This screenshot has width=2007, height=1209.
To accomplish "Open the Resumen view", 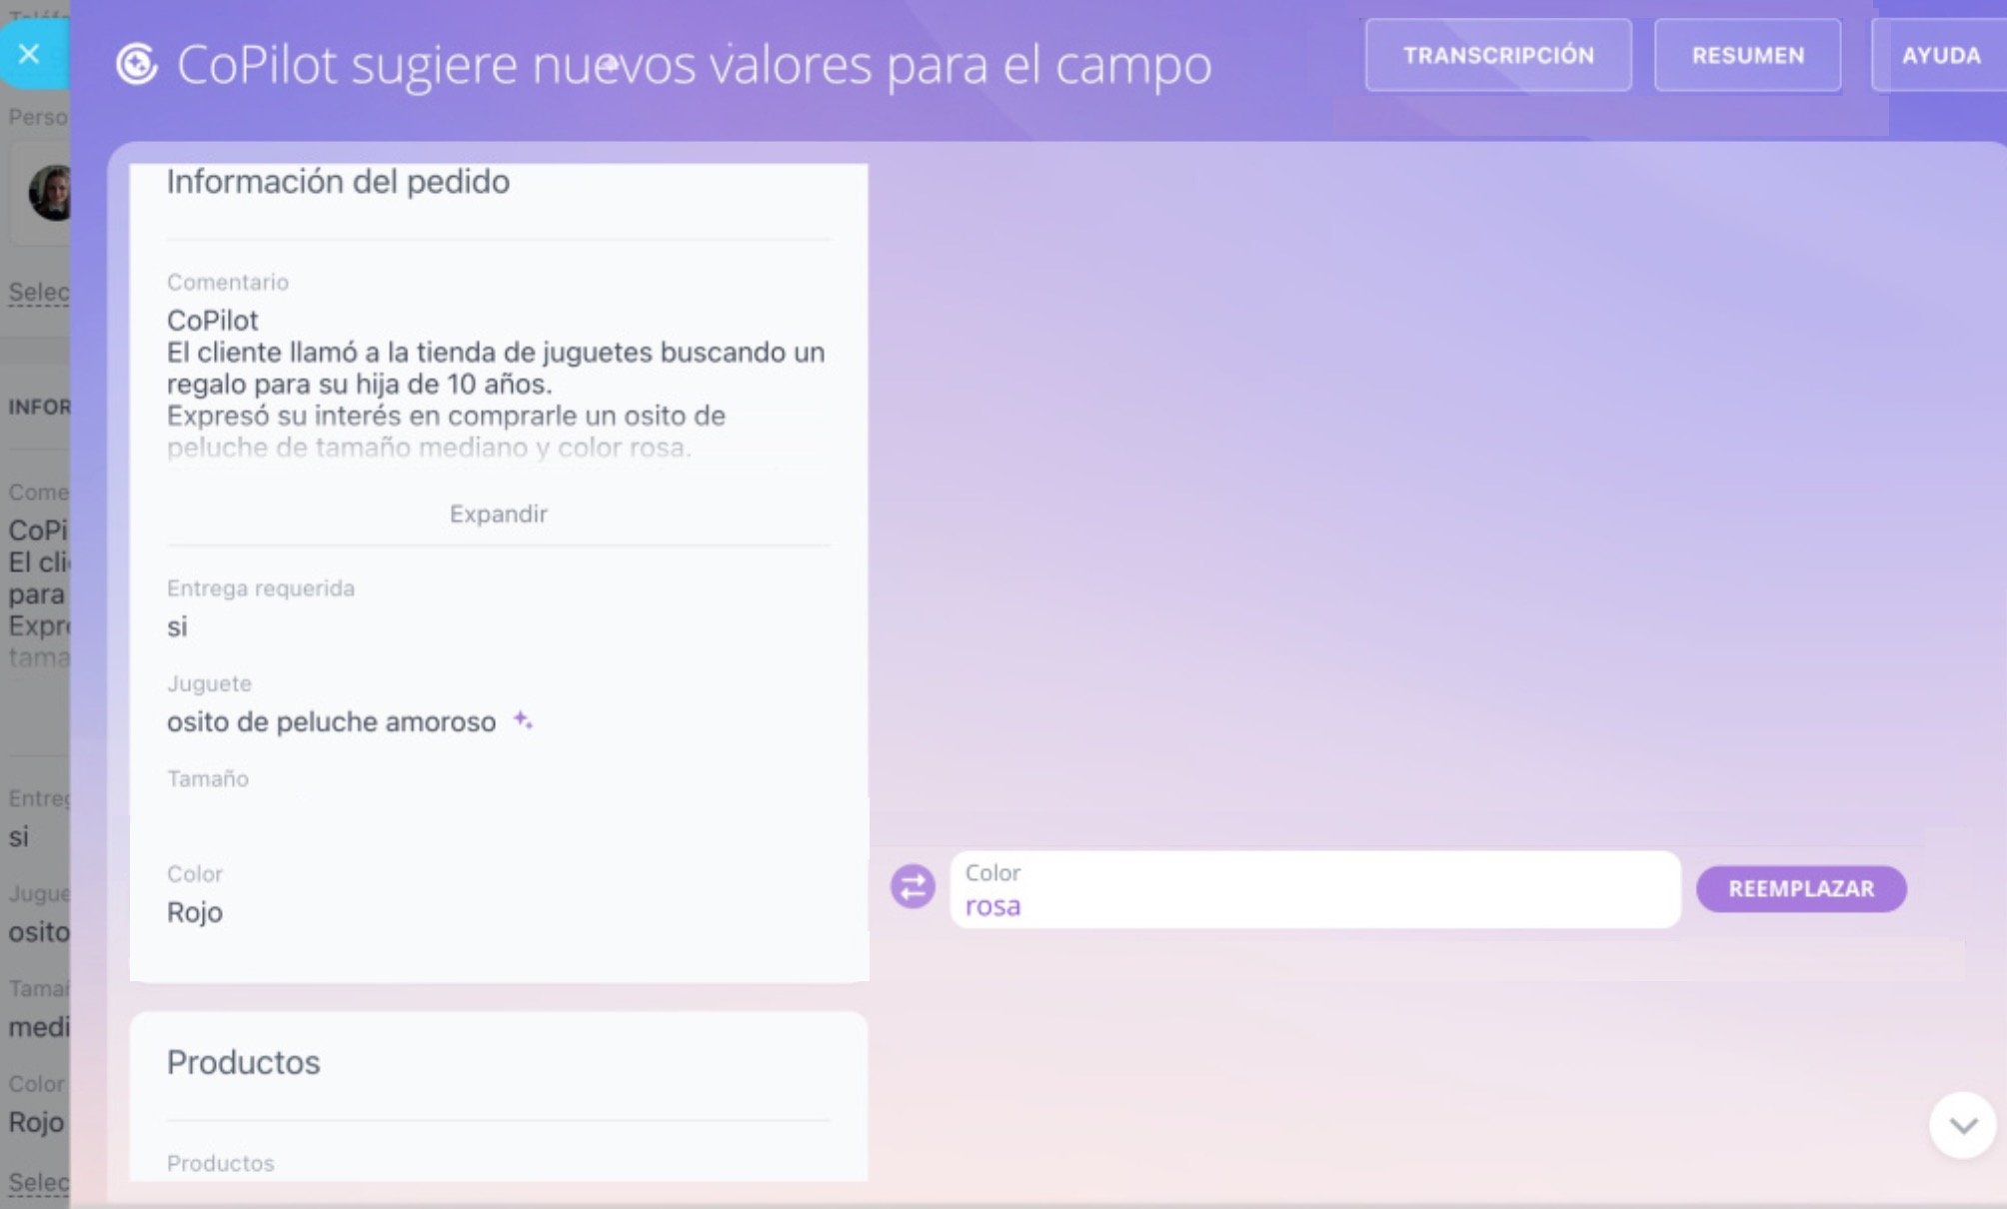I will coord(1747,56).
